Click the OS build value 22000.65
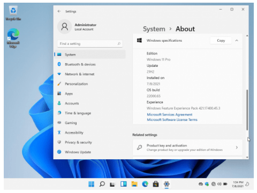The width and height of the screenshot is (257, 193). tap(154, 96)
